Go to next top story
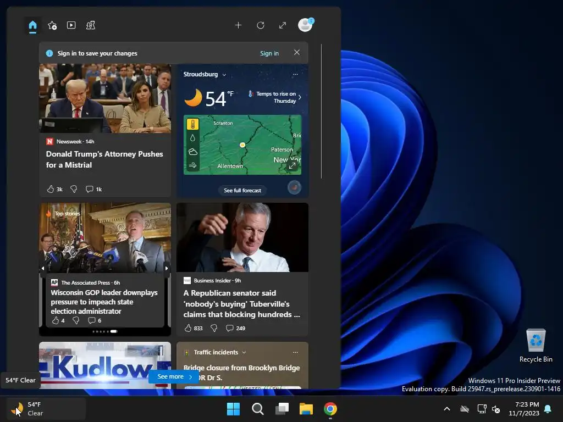The image size is (563, 422). coord(167,268)
